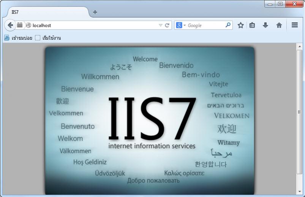Click the 'Welkom' text

click(70, 138)
